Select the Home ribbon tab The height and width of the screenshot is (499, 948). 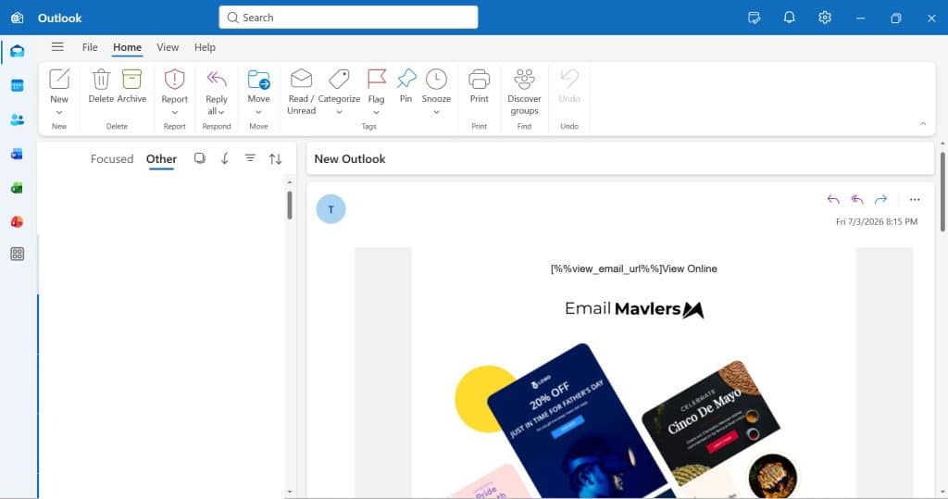click(127, 47)
